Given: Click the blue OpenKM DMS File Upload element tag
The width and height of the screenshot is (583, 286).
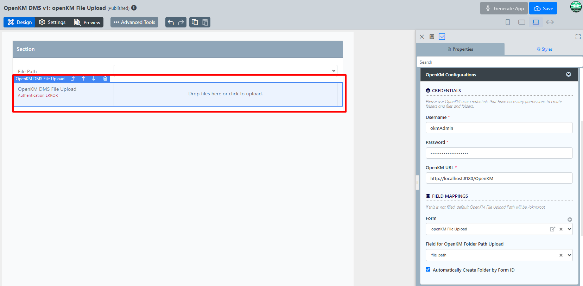Looking at the screenshot, I should click(40, 79).
